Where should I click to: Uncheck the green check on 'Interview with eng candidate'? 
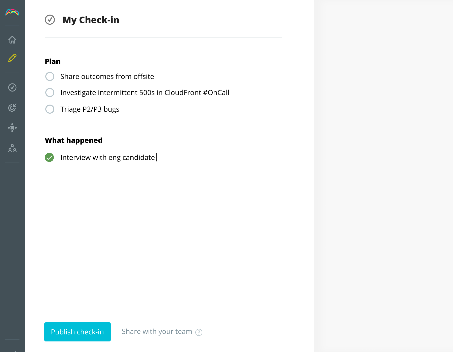coord(49,157)
